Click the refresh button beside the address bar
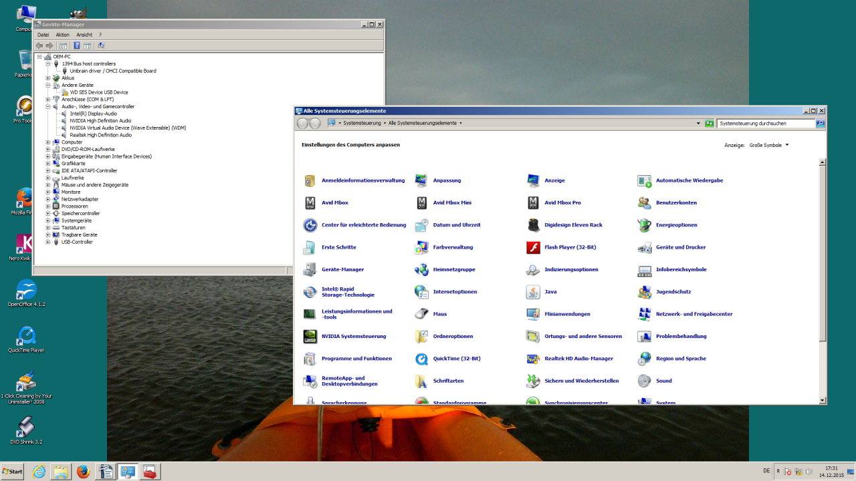 pos(710,123)
